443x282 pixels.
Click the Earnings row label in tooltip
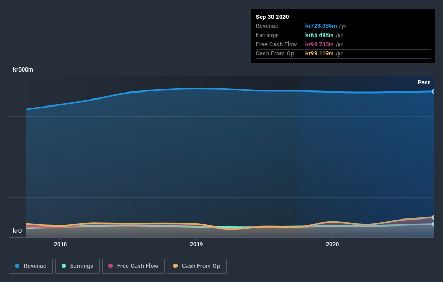pyautogui.click(x=267, y=35)
